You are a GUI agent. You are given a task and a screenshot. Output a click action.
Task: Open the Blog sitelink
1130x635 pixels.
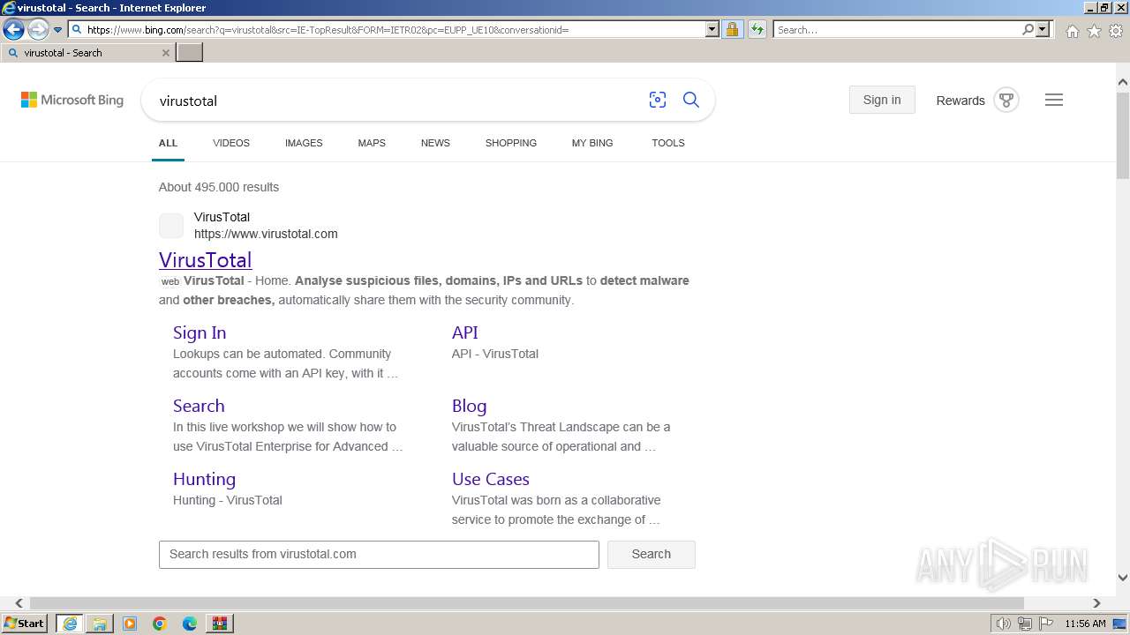coord(470,406)
